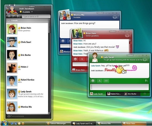Click the skin chooser icon in Lady Sarah window
This screenshot has width=152, height=126.
[x=146, y=81]
